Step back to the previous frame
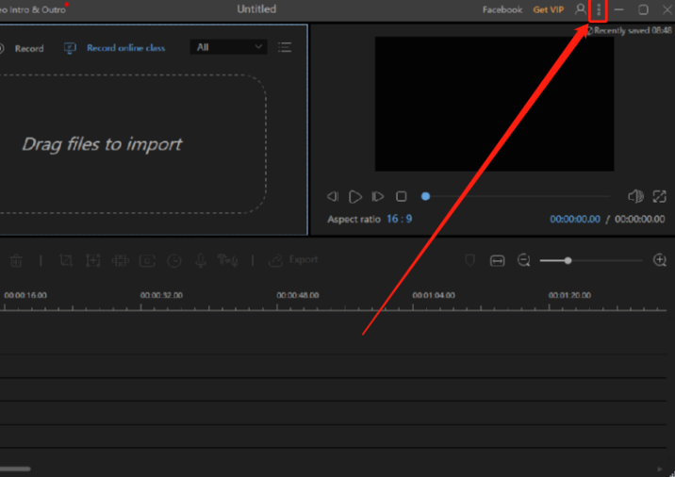Screen dimensions: 675x477 [333, 196]
